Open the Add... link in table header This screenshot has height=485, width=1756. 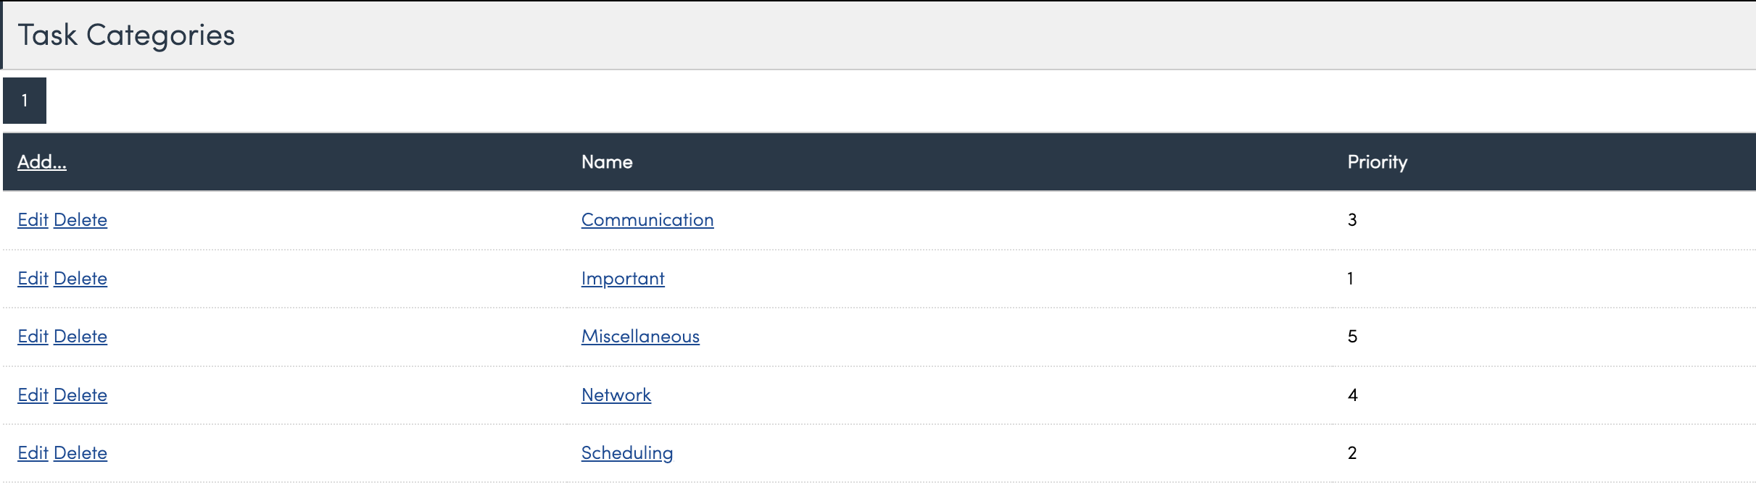coord(42,161)
